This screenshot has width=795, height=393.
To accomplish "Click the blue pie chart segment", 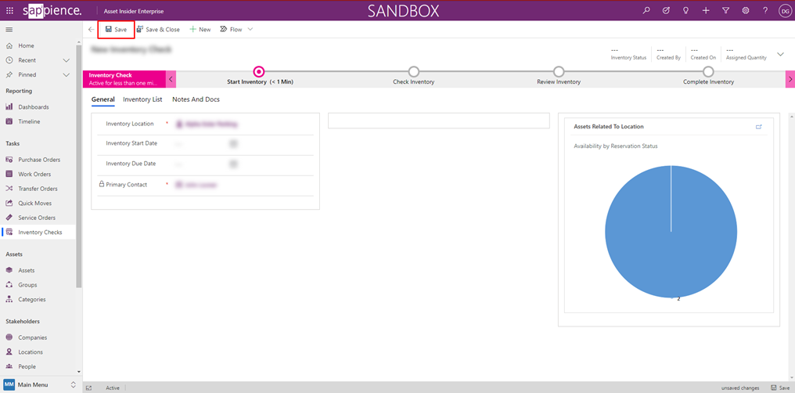I will [671, 231].
